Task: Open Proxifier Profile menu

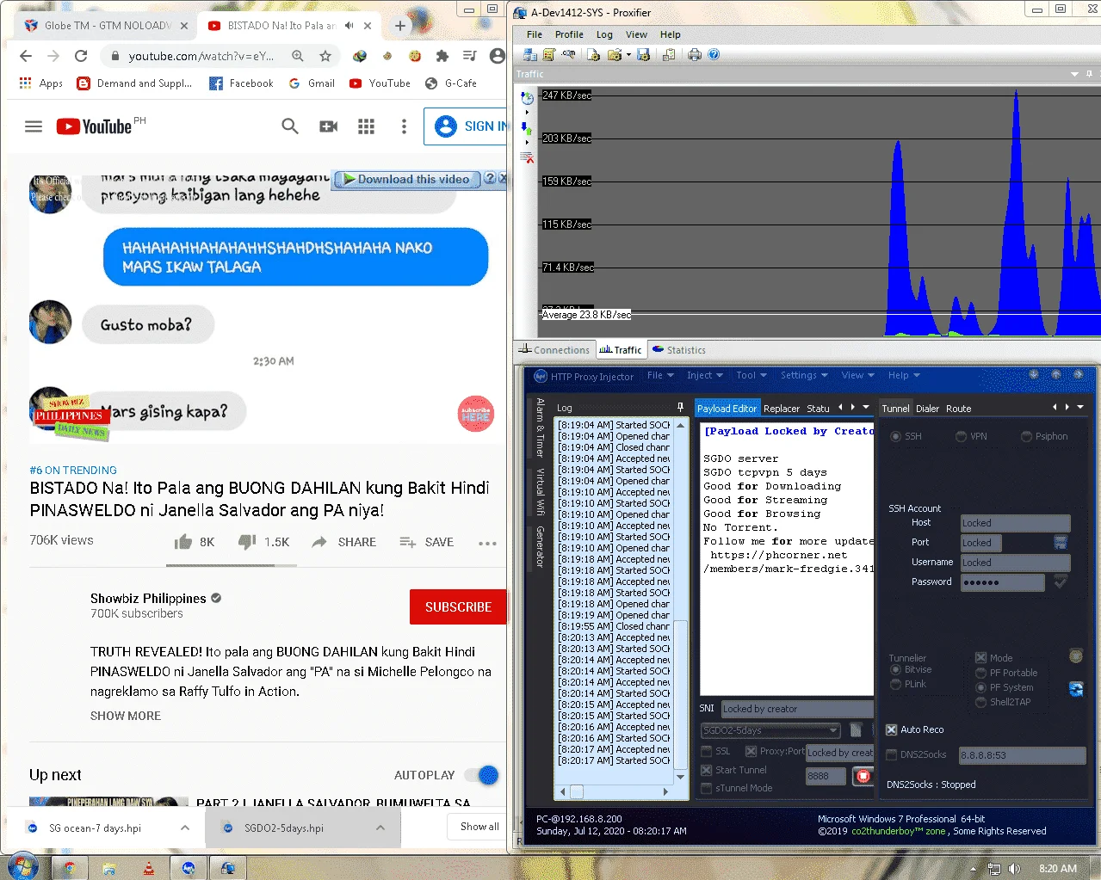Action: coord(569,34)
